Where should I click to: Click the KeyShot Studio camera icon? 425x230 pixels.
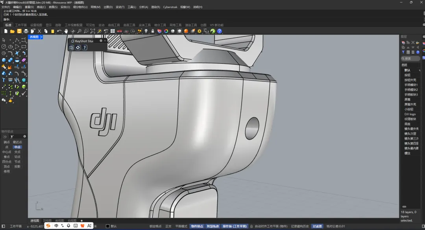[x=71, y=48]
